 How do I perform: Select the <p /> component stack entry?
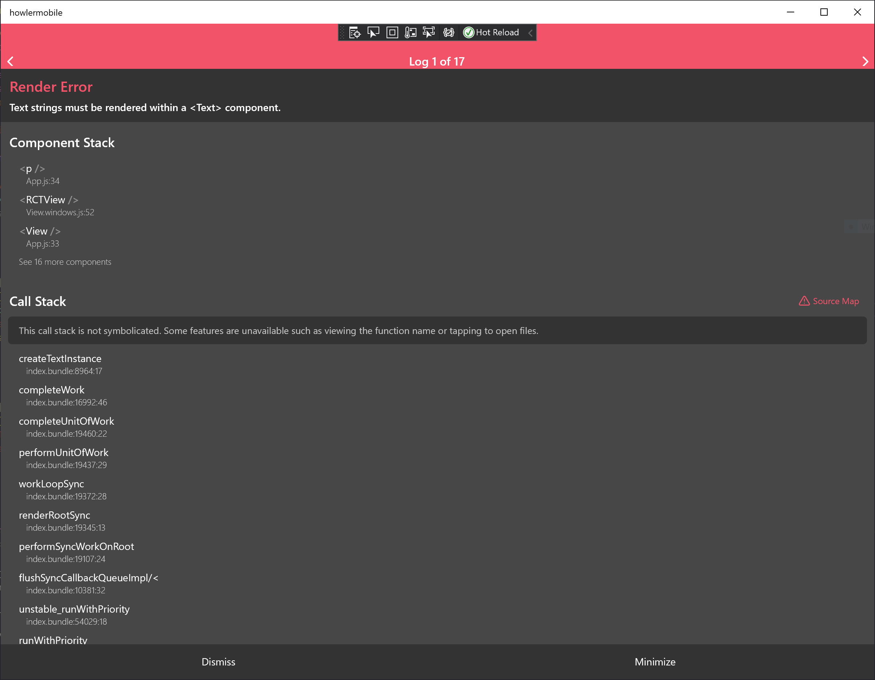click(32, 169)
